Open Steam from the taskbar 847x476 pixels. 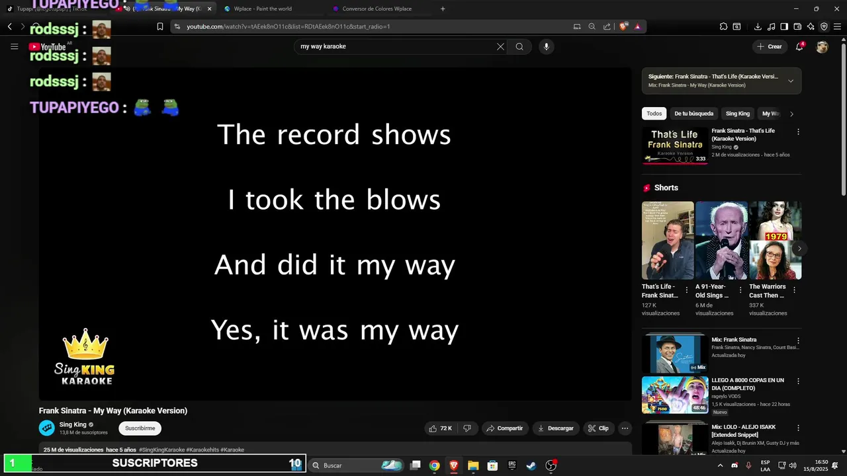(531, 465)
